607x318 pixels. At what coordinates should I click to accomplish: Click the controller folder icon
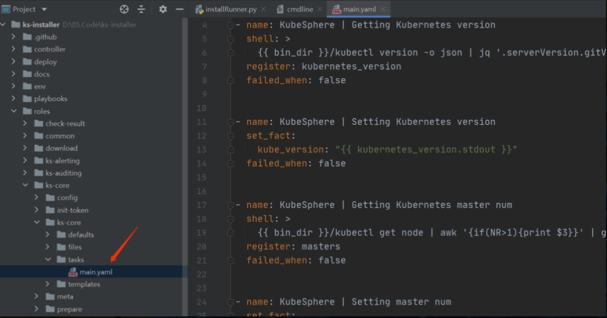[27, 49]
